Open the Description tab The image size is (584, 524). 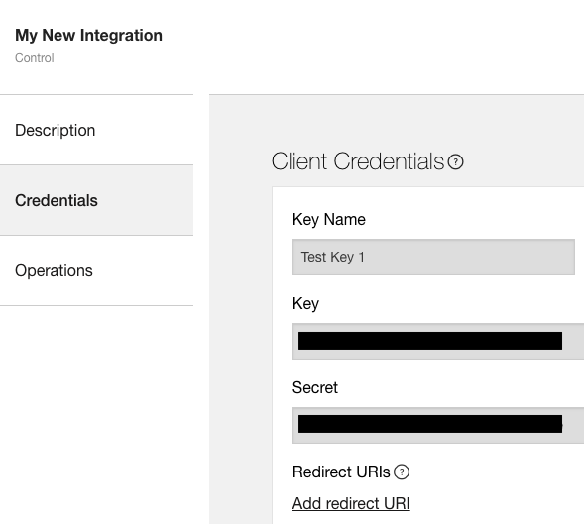click(x=96, y=130)
